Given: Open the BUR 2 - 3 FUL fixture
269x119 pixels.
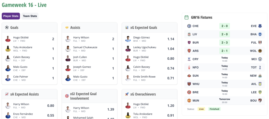Looking at the screenshot, I should point(224,42).
